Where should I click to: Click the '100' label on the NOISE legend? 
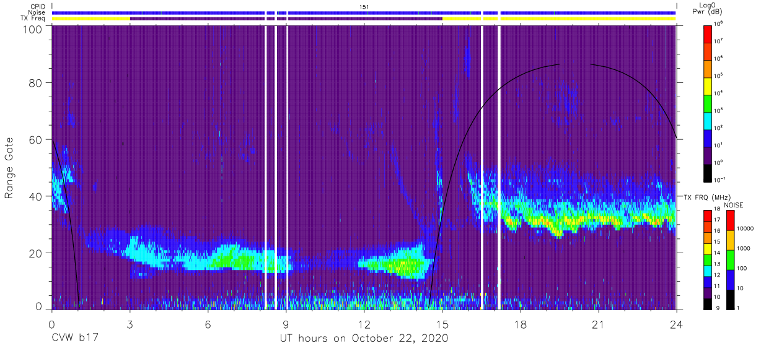click(x=742, y=269)
